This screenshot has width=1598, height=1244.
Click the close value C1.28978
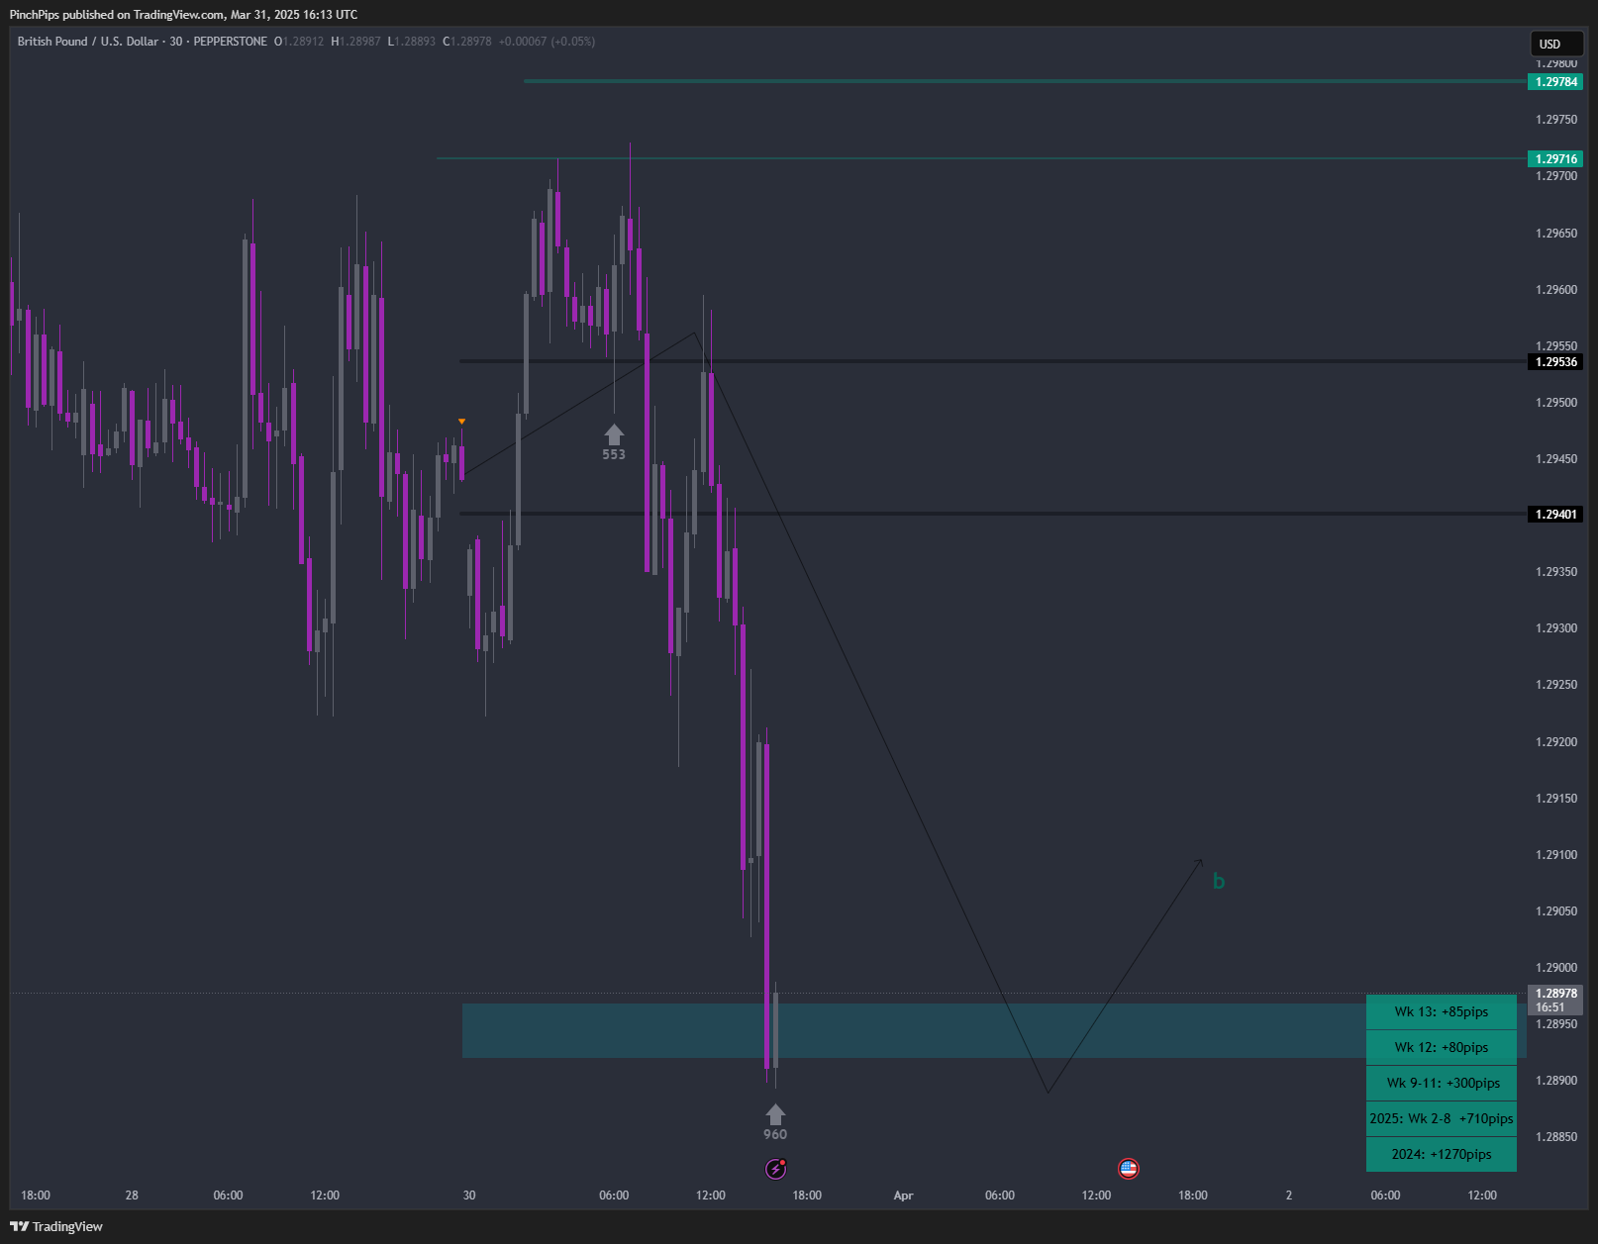pyautogui.click(x=467, y=42)
